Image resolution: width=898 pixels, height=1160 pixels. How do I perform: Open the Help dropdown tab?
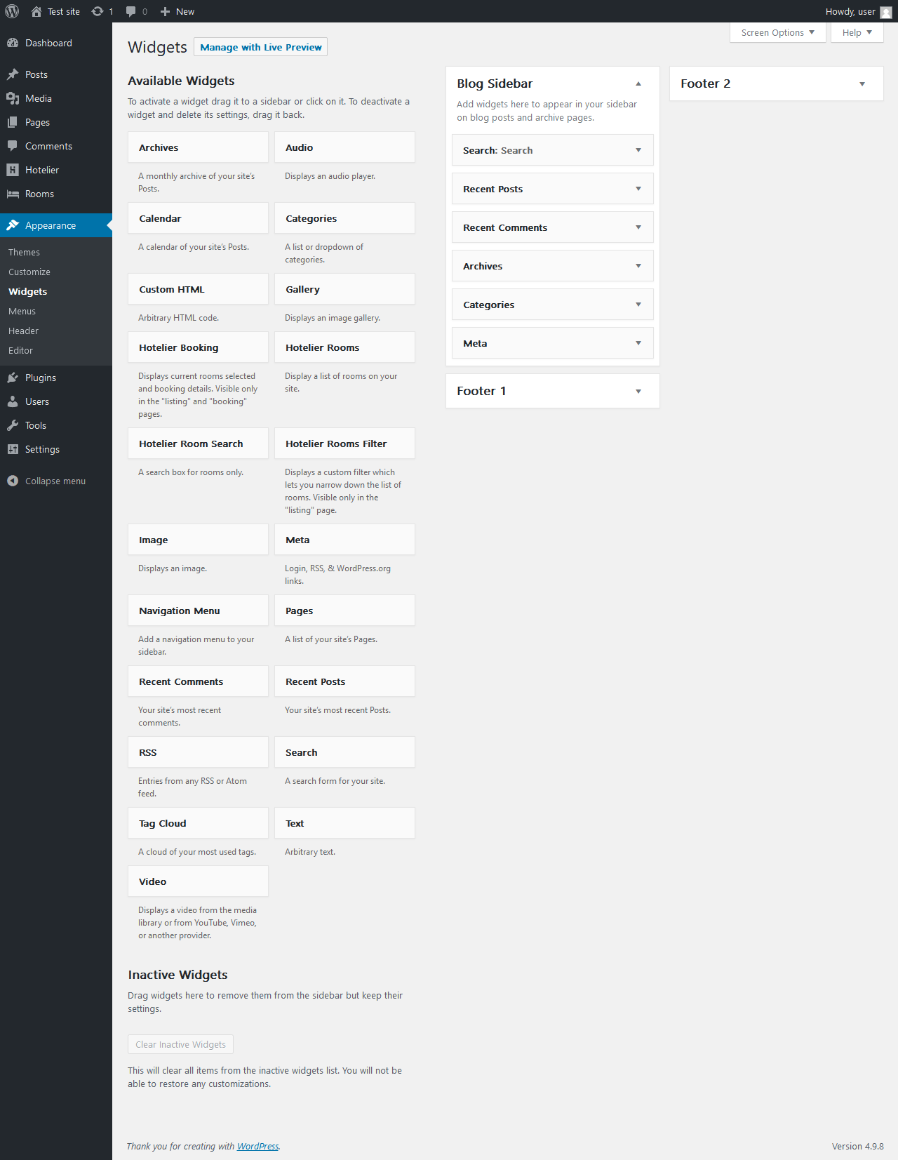(x=857, y=32)
